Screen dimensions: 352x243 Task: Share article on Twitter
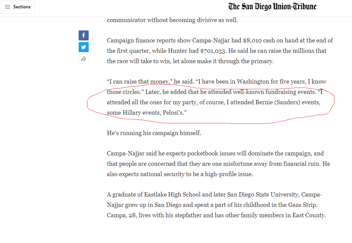tap(84, 47)
